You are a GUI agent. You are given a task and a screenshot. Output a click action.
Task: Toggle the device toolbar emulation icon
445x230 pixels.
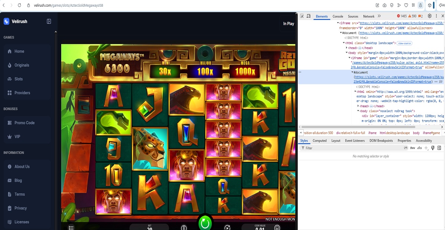tap(309, 16)
